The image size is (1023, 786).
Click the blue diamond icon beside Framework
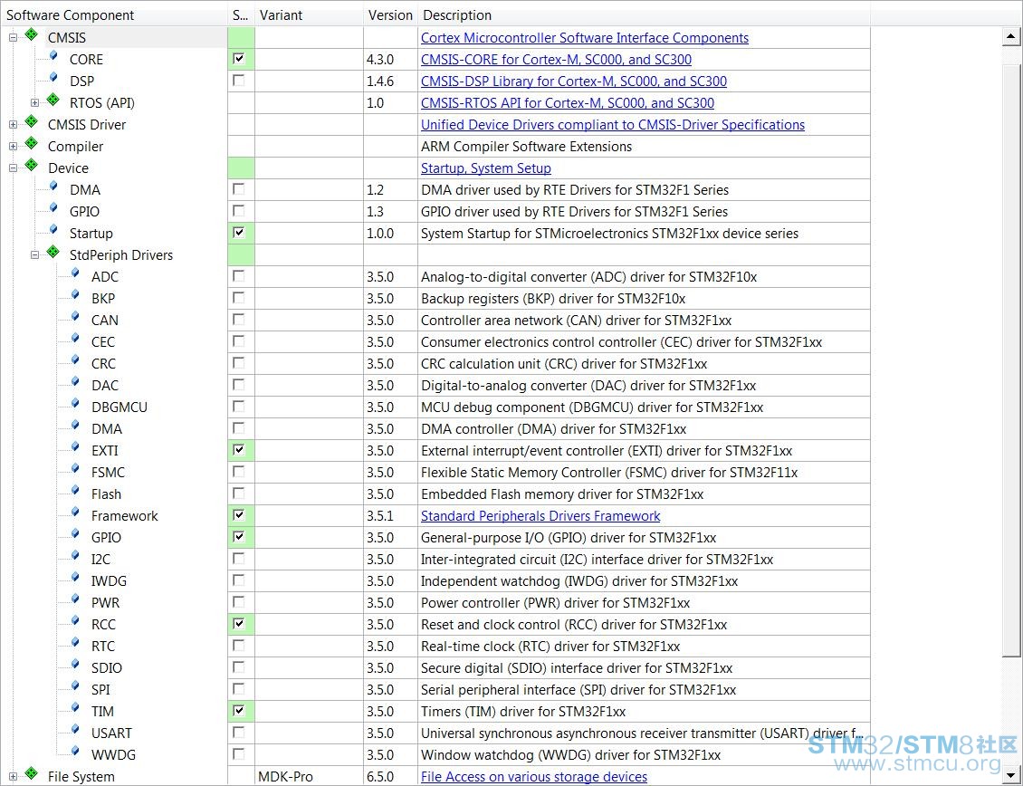pos(76,513)
